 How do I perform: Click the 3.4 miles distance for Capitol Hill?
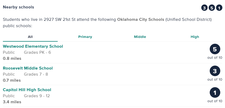[x=12, y=102]
